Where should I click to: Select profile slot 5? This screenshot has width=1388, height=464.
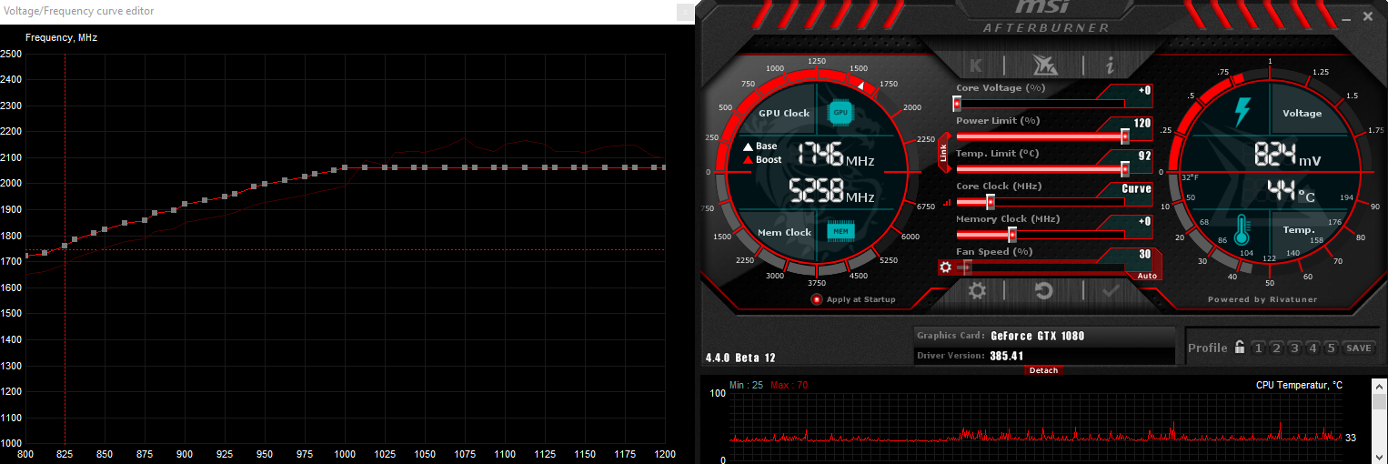[1331, 348]
